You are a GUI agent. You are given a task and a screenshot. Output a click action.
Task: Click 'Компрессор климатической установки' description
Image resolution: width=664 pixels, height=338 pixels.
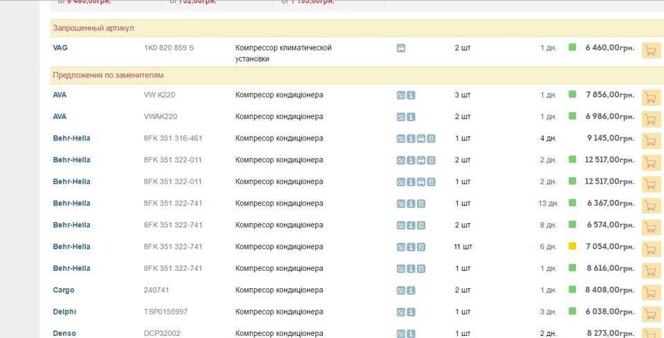[284, 53]
